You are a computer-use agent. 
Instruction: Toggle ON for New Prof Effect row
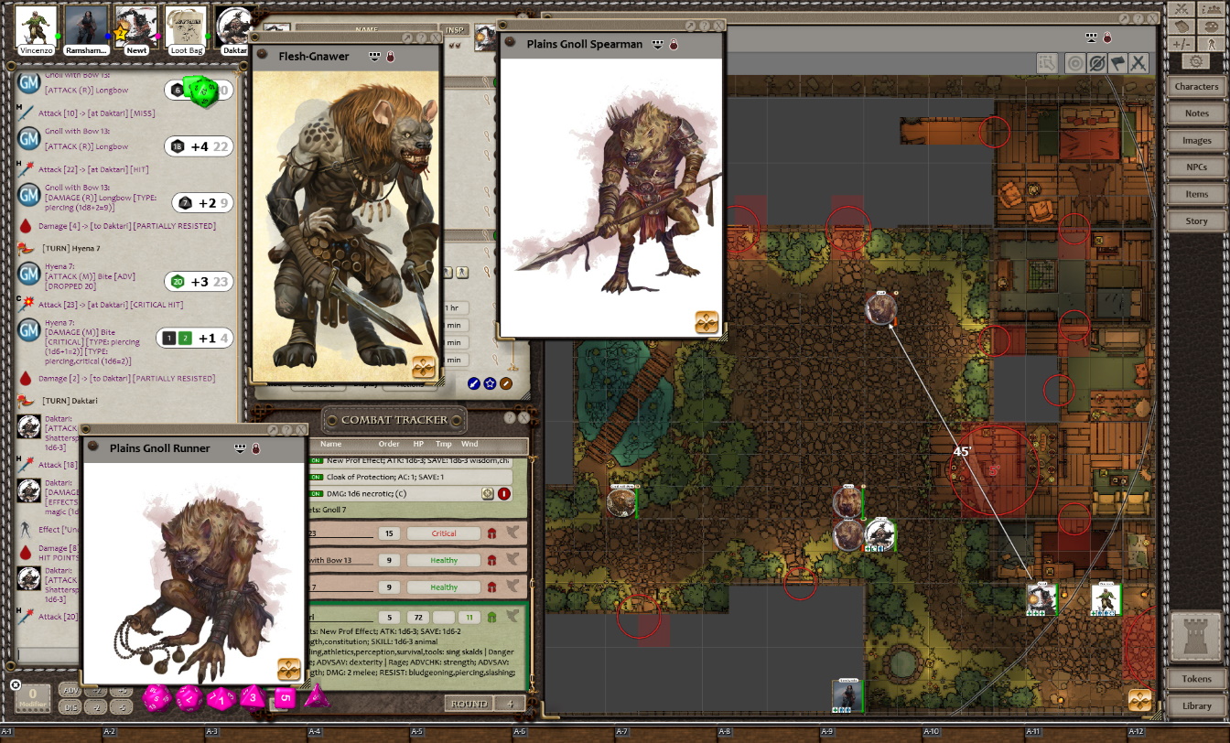[x=317, y=460]
